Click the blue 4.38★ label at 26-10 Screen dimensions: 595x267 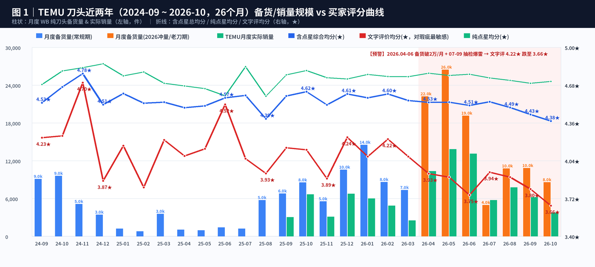(x=552, y=118)
